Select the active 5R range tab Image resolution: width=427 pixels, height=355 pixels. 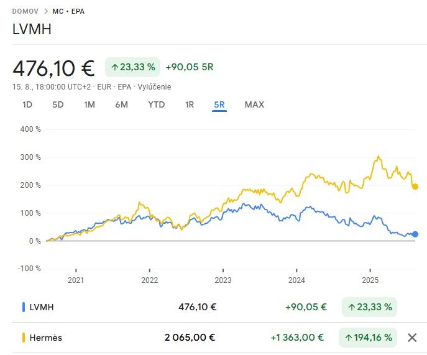click(x=219, y=104)
